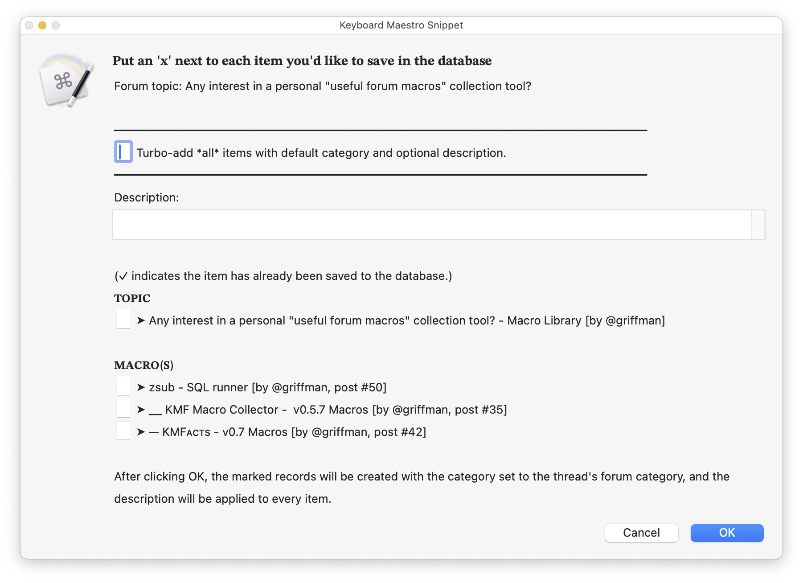Click the Keyboard Maestro Snippet title text
The width and height of the screenshot is (803, 583).
[x=401, y=25]
